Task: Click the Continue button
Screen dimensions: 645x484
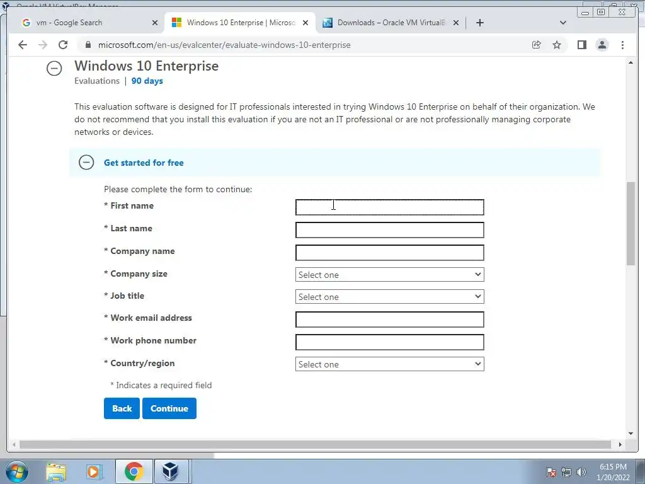Action: [169, 408]
